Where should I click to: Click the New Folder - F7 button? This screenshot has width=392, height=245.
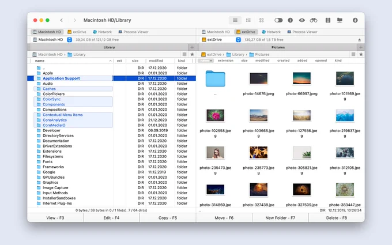[280, 218]
